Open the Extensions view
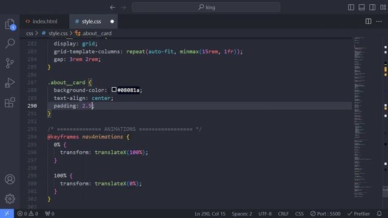 [10, 102]
